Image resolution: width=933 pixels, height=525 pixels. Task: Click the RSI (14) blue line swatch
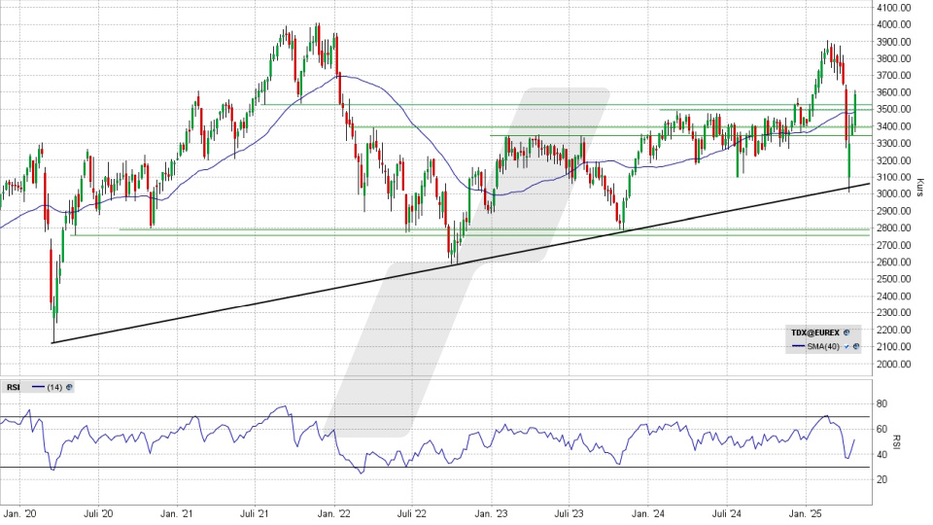[x=38, y=387]
